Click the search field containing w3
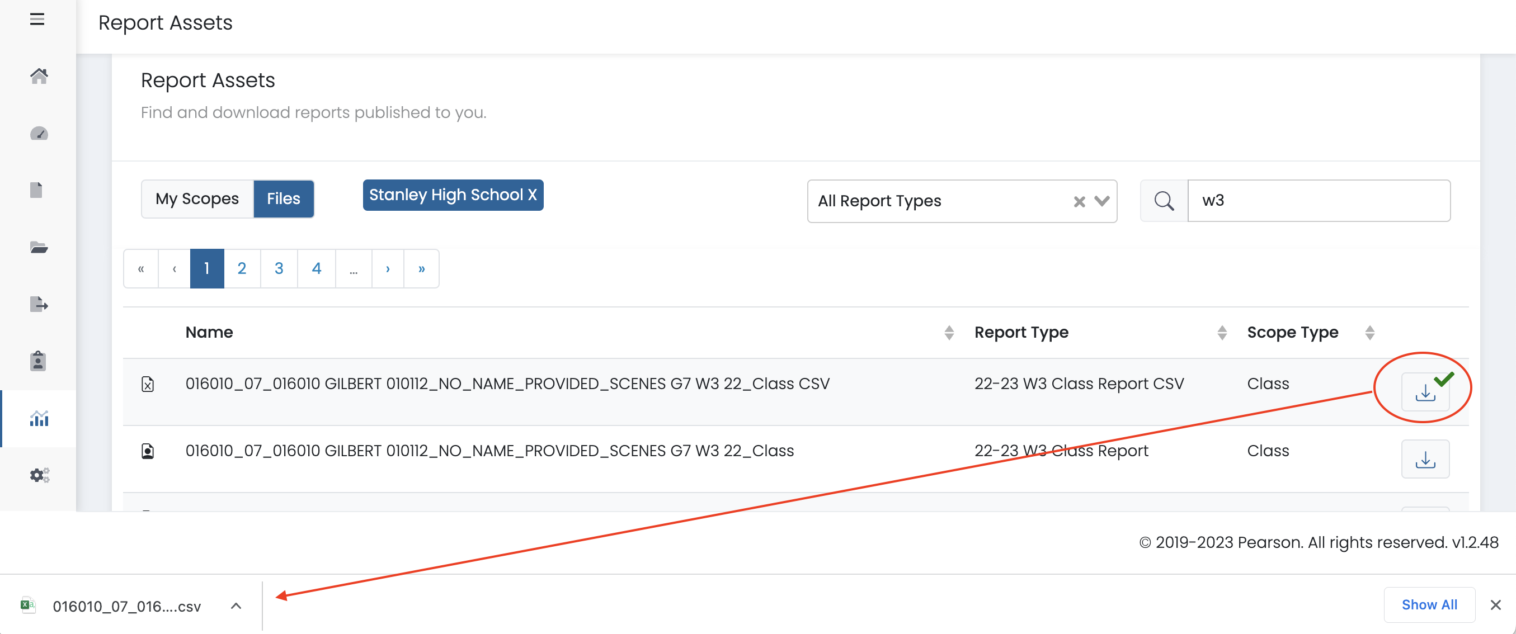The image size is (1516, 634). 1319,201
